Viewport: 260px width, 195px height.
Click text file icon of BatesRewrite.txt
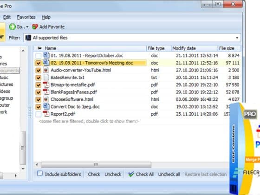tap(46, 77)
